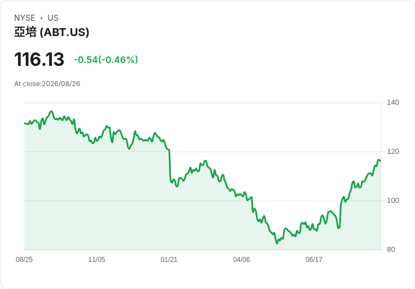Click the 11/05 x-axis date label
415x289 pixels.
[x=96, y=260]
